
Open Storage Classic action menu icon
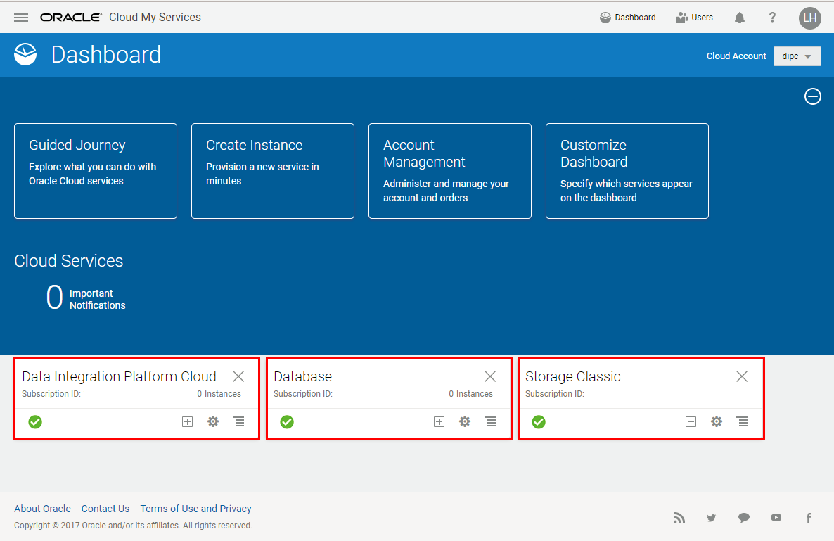[742, 421]
